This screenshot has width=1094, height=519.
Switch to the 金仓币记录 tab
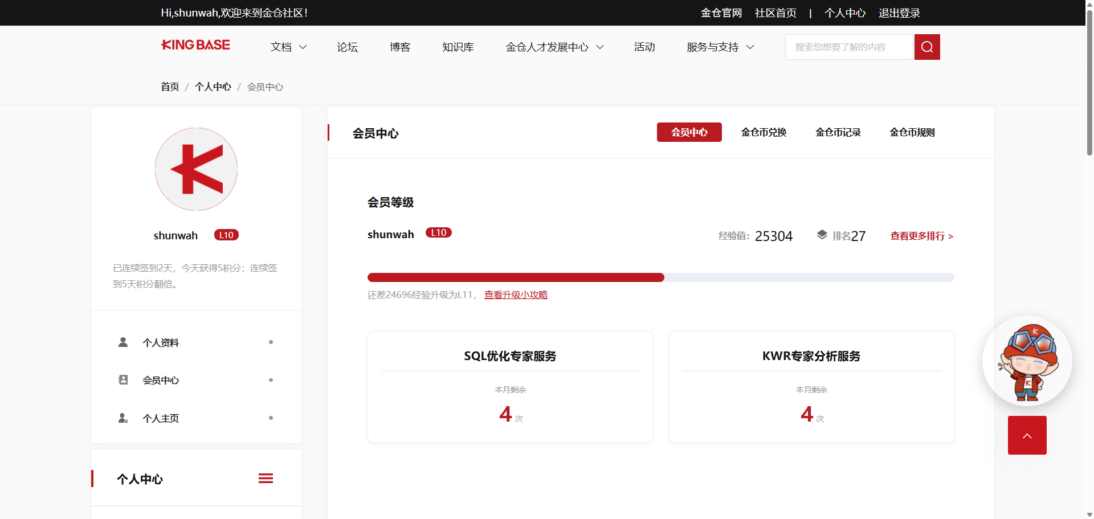[x=838, y=132]
